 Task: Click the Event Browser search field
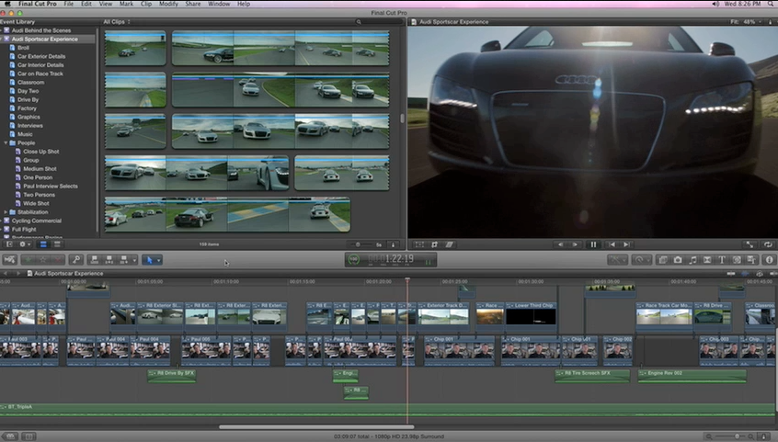point(379,22)
